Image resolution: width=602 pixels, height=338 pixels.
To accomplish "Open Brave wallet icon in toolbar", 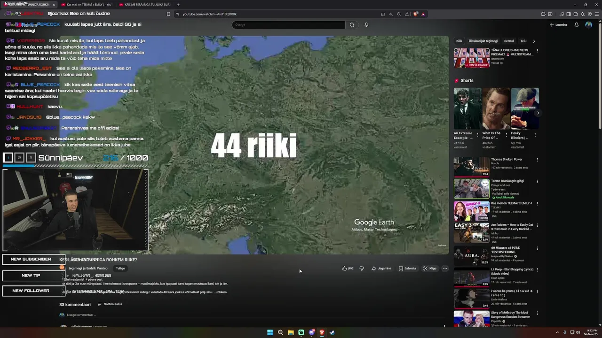I will coord(576,14).
